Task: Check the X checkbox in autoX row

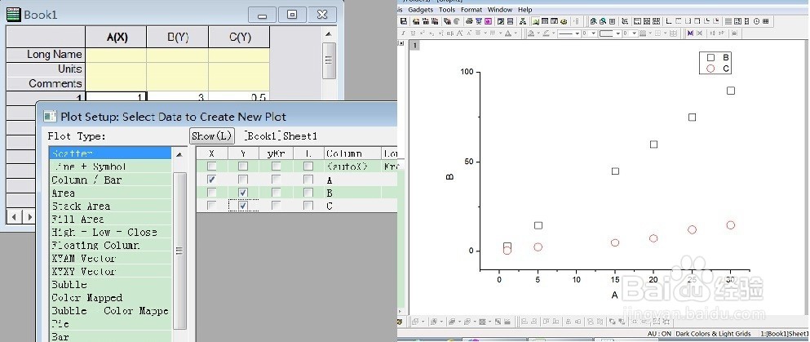Action: [x=211, y=167]
